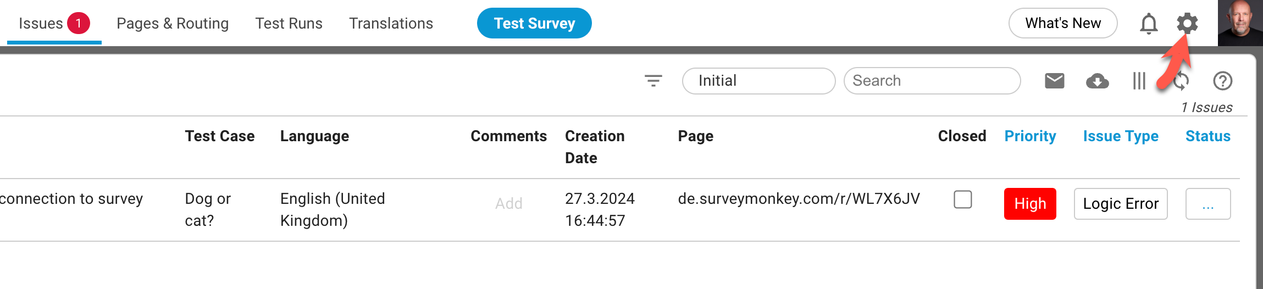
Task: Open the help question mark icon
Action: pyautogui.click(x=1222, y=81)
